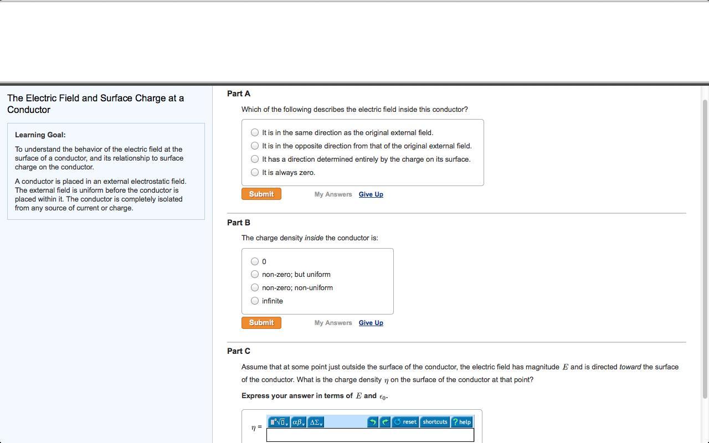Select 'direction determined entirely by the charge' option
This screenshot has height=443, width=709.
coord(255,159)
